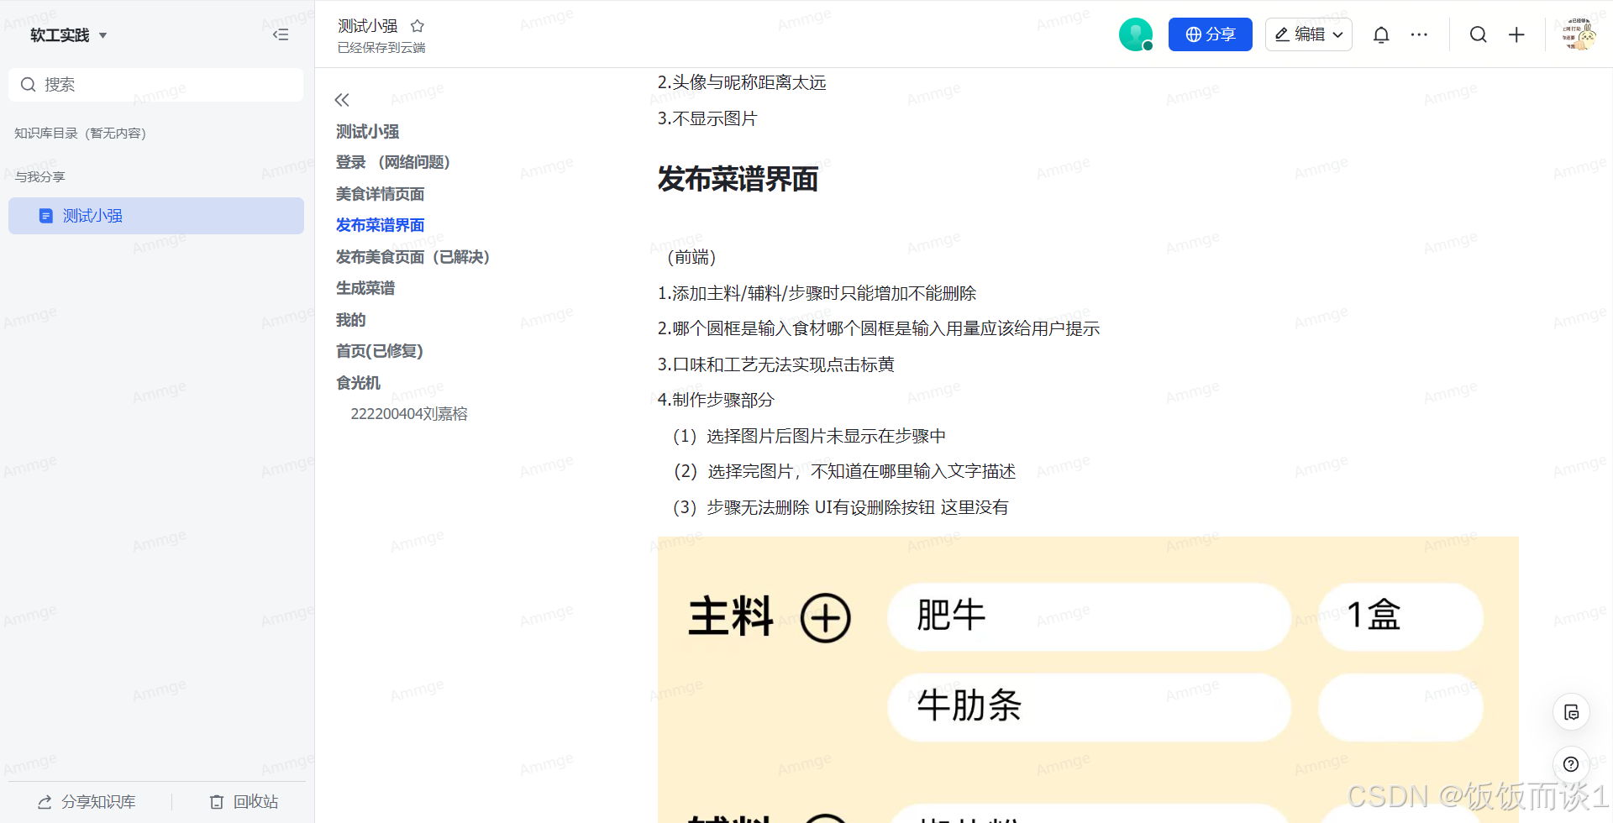Open the 回收站 recycle bin
This screenshot has width=1613, height=823.
click(x=244, y=802)
